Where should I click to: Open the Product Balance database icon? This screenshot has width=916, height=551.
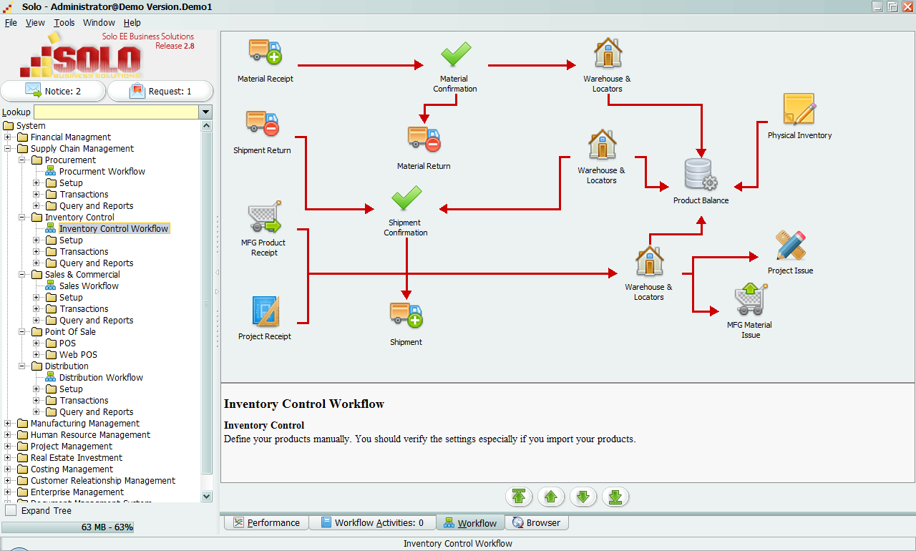point(701,174)
